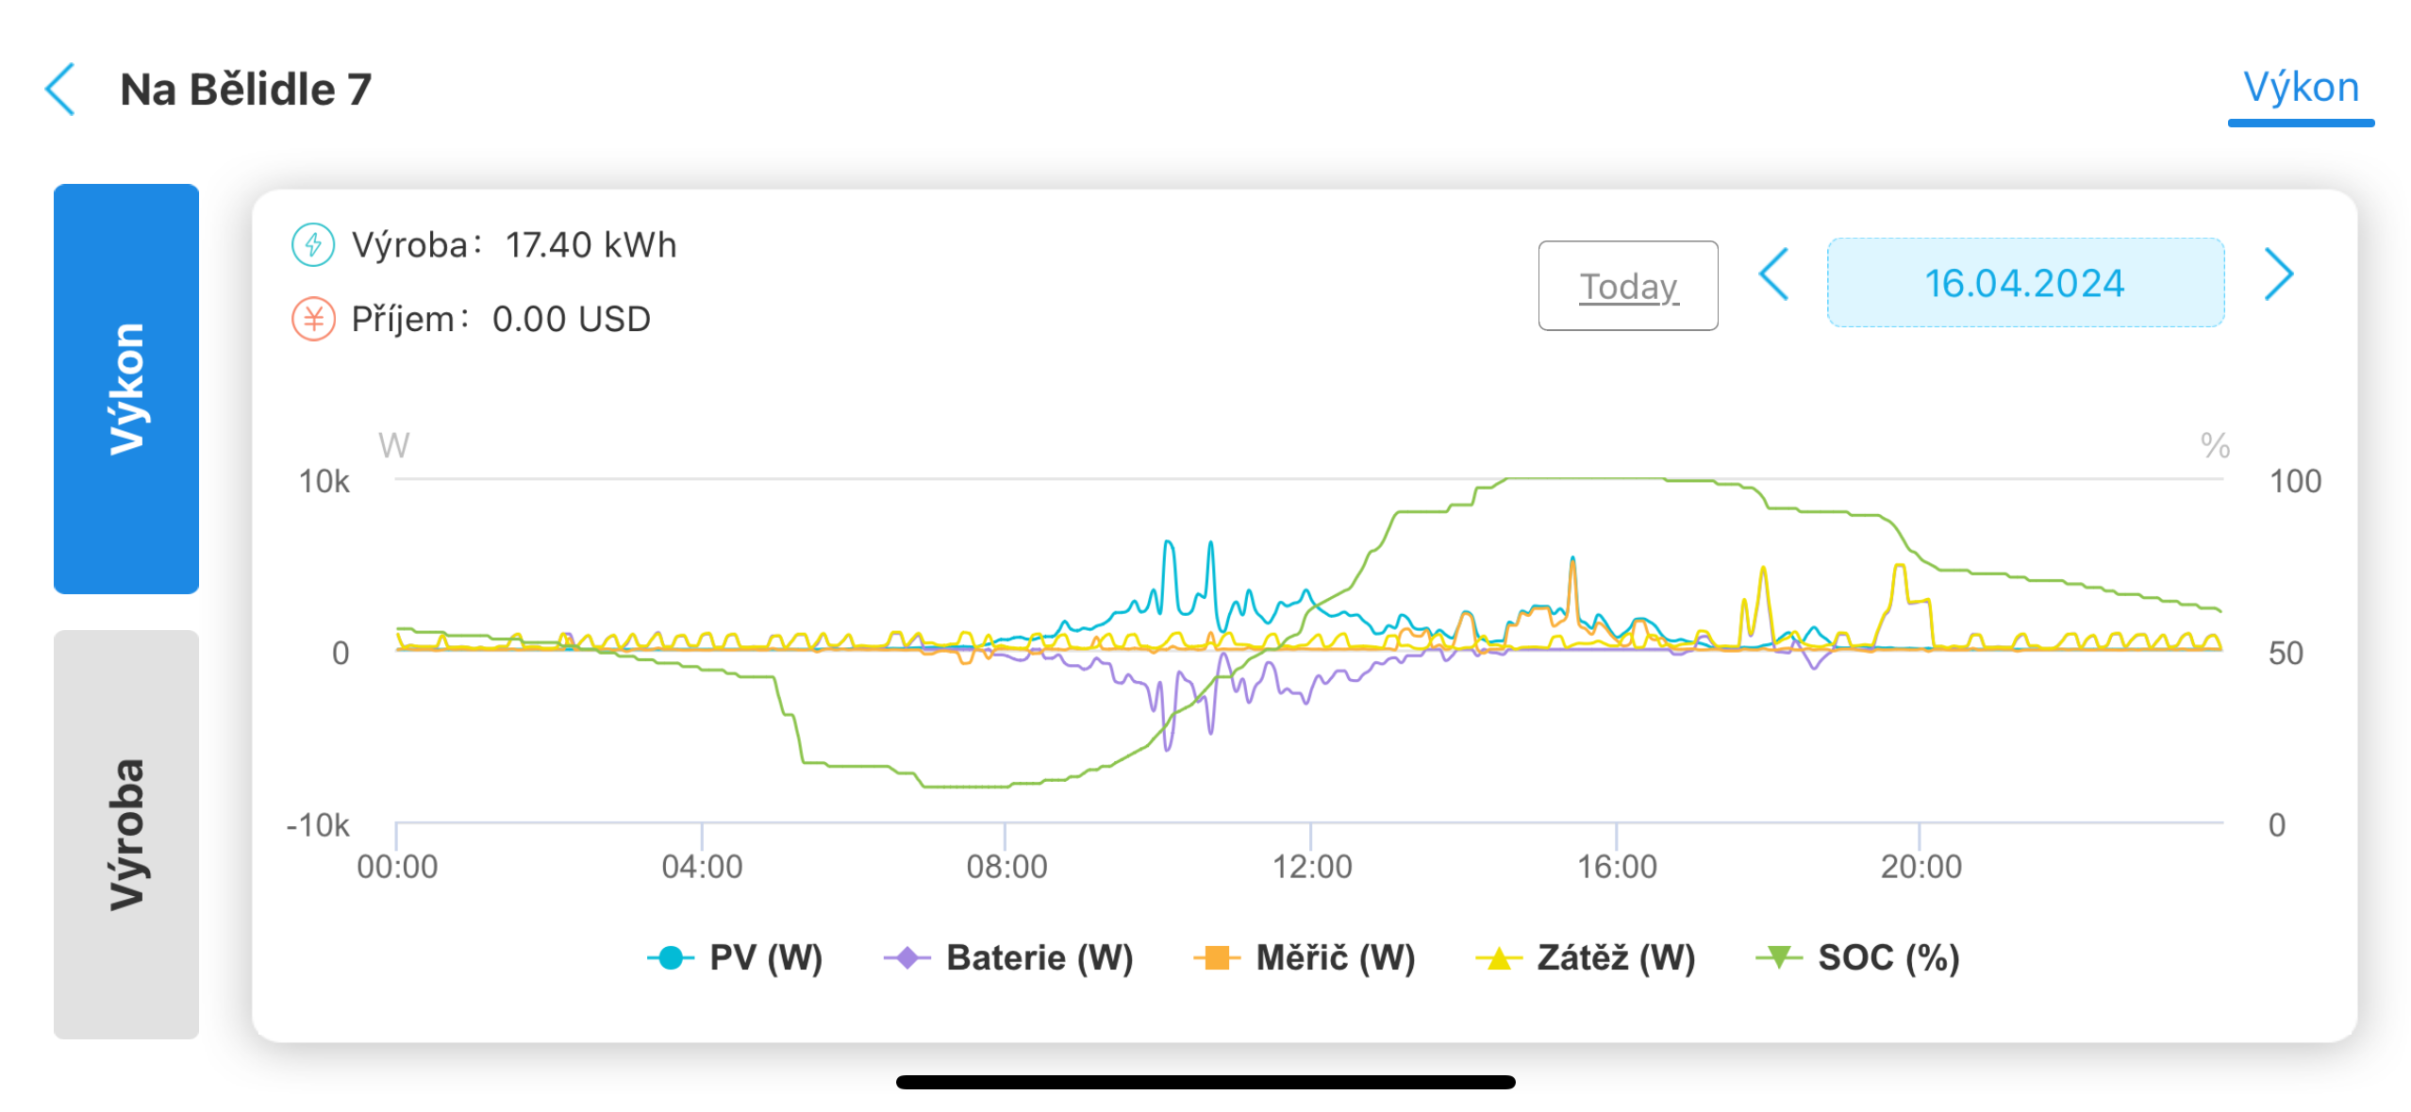This screenshot has width=2411, height=1112.
Task: Tap the home indicator bar at bottom
Action: 1205,1082
